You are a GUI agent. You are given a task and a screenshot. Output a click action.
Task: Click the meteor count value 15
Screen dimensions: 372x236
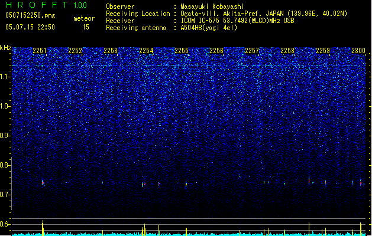pos(86,27)
